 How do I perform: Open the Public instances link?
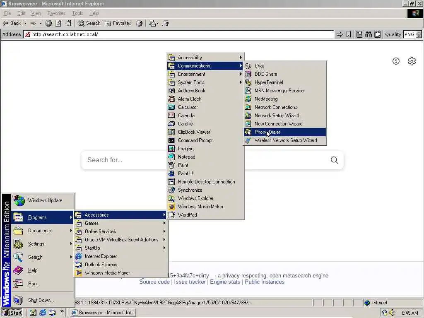click(265, 282)
